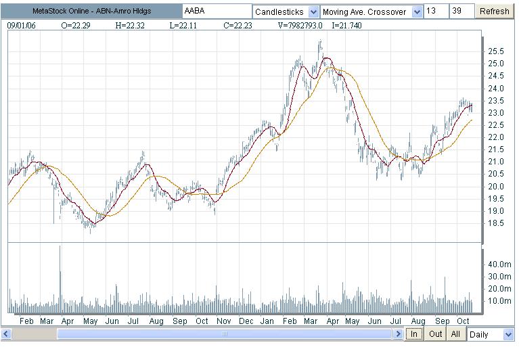
Task: Click the MetaStock Online - ABN-Amro Hldgs title
Action: (91, 11)
